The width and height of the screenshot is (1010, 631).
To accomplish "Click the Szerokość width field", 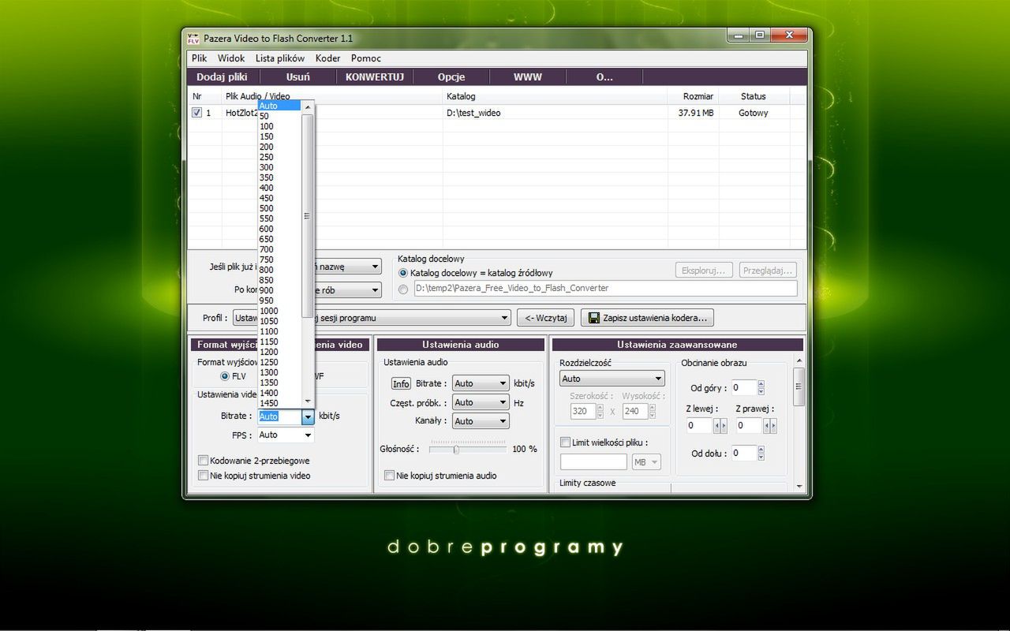I will (x=582, y=411).
